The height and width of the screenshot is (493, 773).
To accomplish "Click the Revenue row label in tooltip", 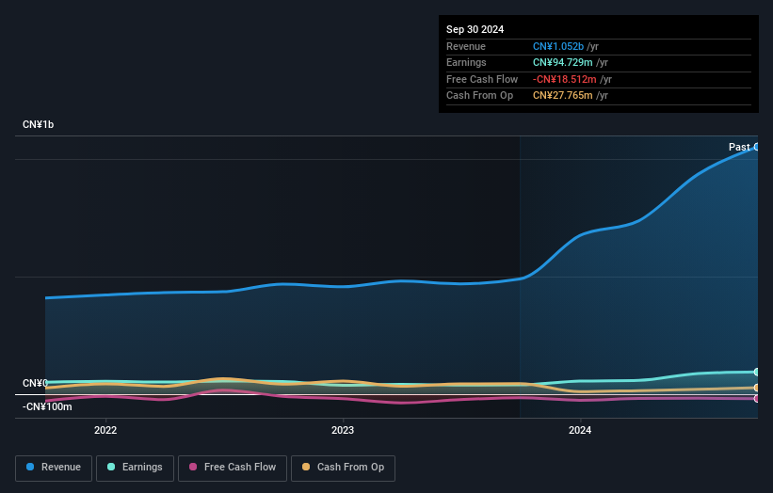I will (x=466, y=46).
